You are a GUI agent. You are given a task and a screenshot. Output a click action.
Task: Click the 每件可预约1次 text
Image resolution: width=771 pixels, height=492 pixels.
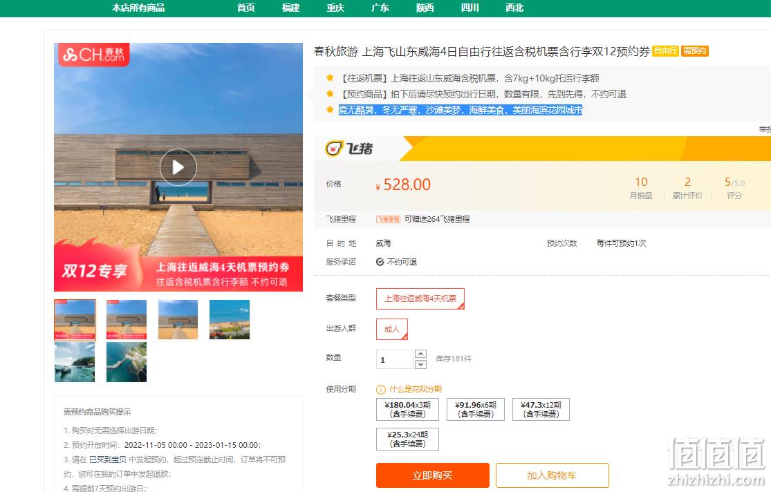click(x=621, y=243)
